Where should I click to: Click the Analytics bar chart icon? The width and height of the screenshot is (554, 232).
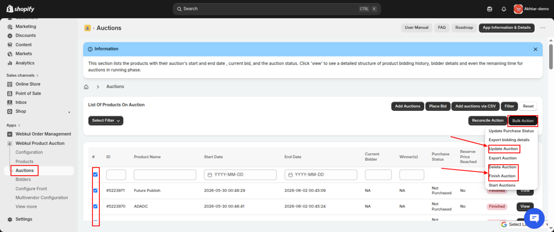pyautogui.click(x=9, y=63)
